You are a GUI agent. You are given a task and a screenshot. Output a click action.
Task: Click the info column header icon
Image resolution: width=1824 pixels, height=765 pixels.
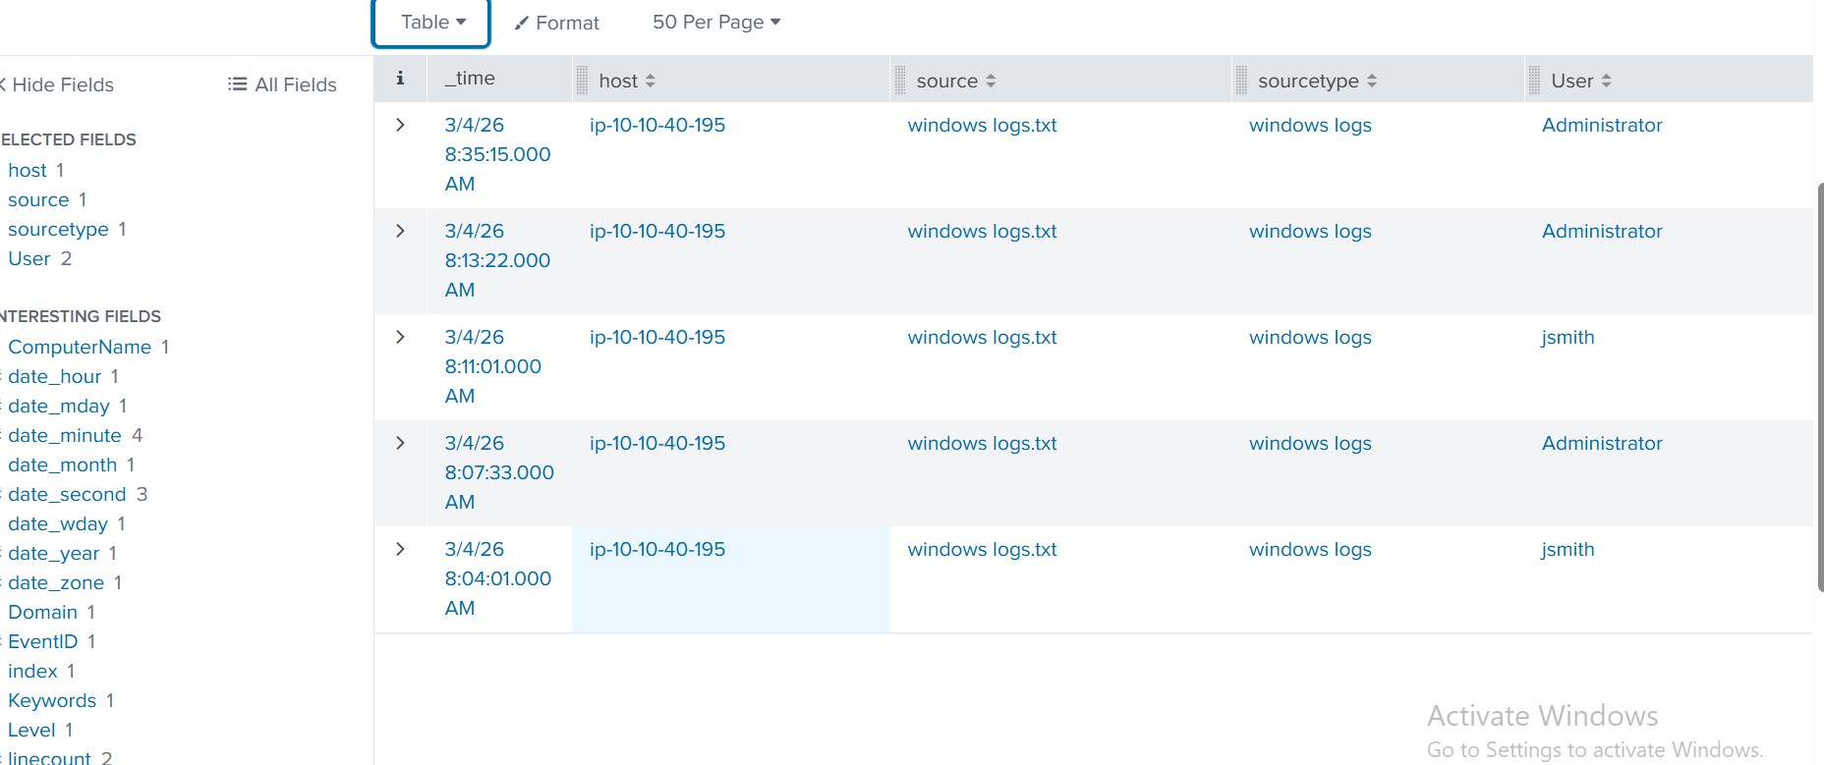(x=400, y=79)
